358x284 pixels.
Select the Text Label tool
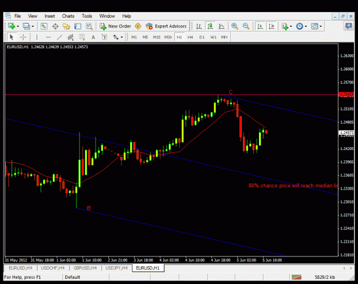click(x=104, y=37)
